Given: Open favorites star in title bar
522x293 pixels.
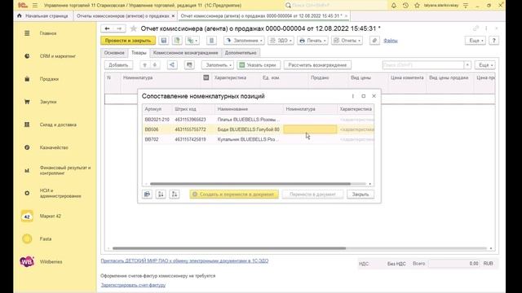Looking at the screenshot, I should coord(417,6).
